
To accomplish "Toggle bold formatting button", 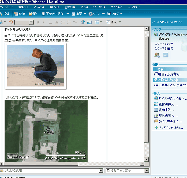I will click(x=38, y=22).
